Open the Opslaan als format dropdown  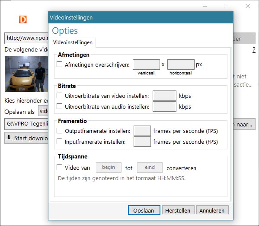pos(43,111)
